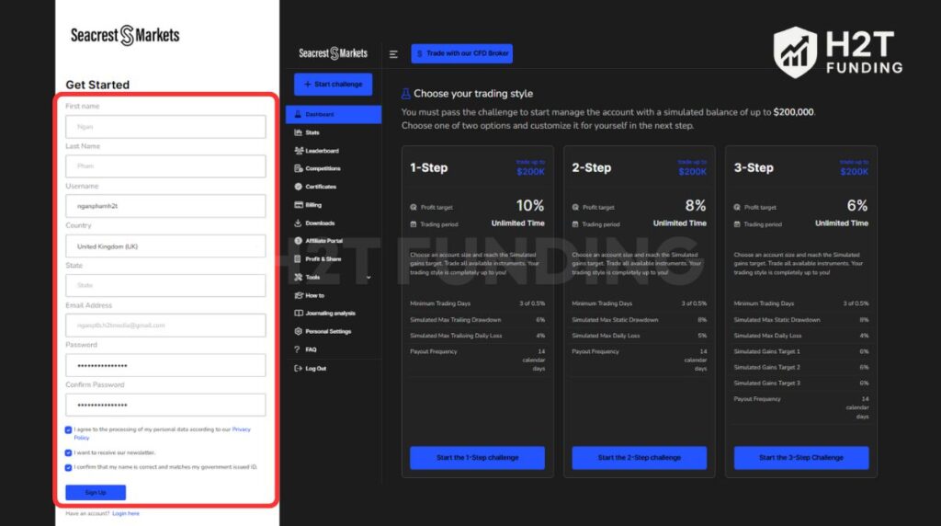
Task: Click the Competitions icon in sidebar
Action: (x=299, y=168)
